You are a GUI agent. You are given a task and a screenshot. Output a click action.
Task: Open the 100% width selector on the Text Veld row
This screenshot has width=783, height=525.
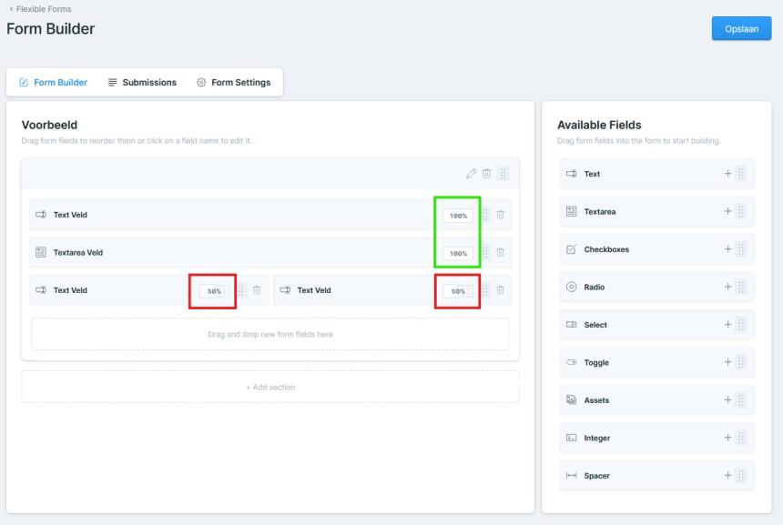point(458,216)
